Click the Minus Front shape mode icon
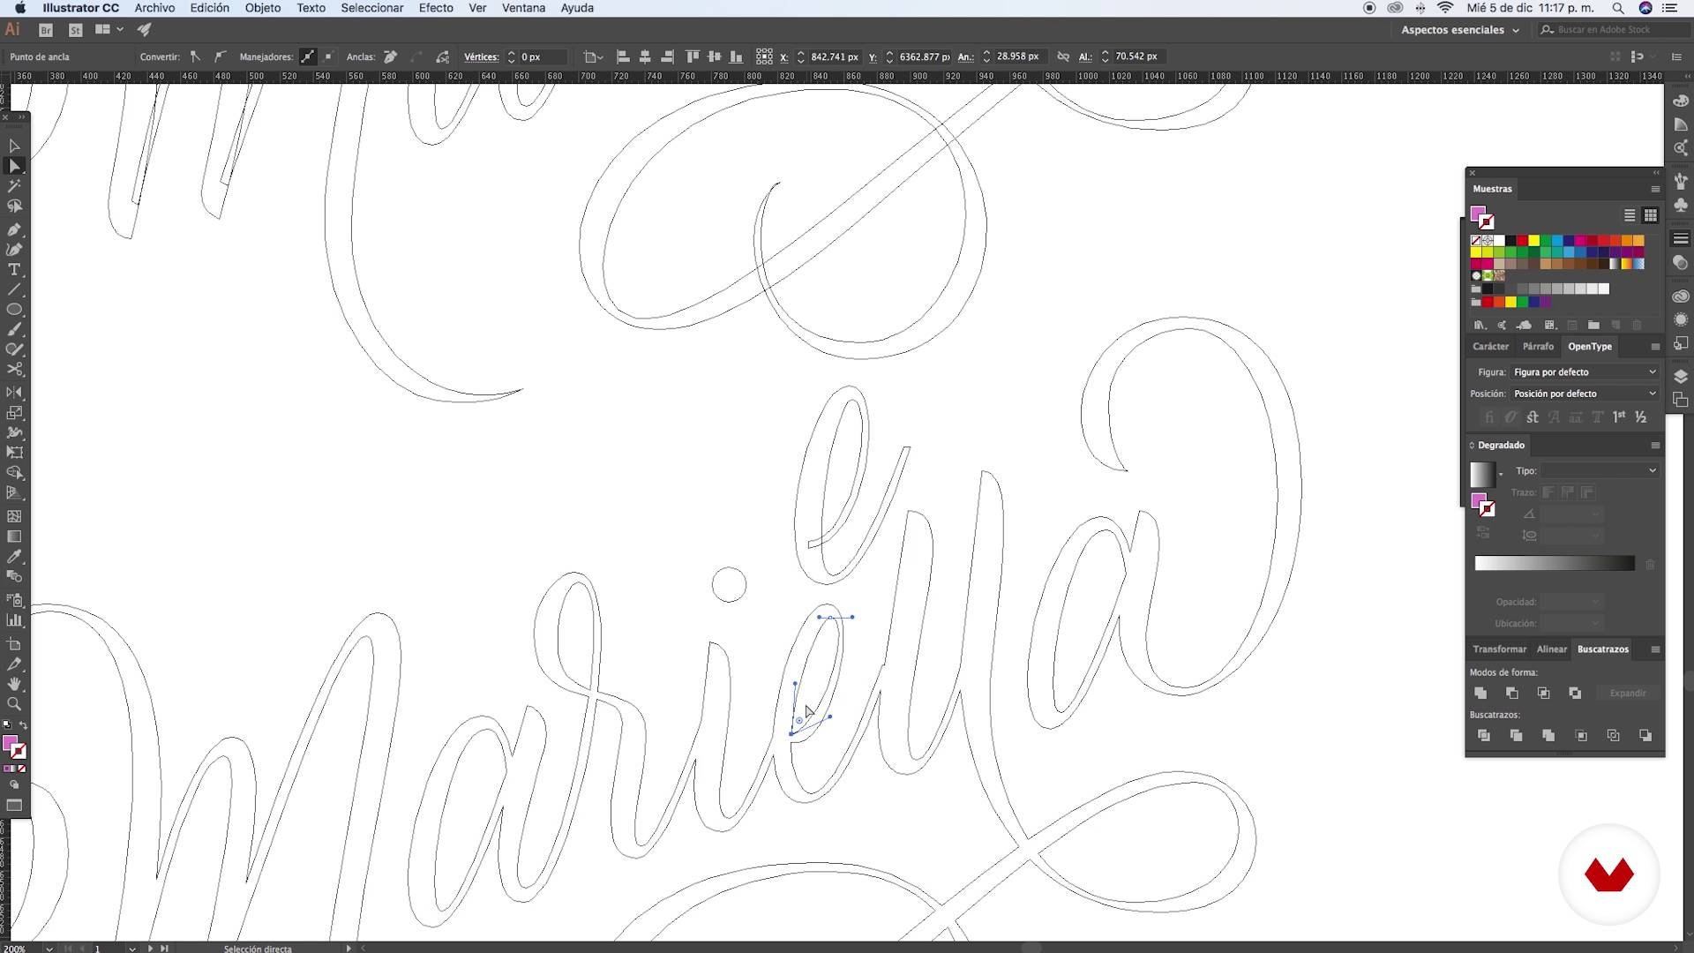 click(x=1512, y=693)
